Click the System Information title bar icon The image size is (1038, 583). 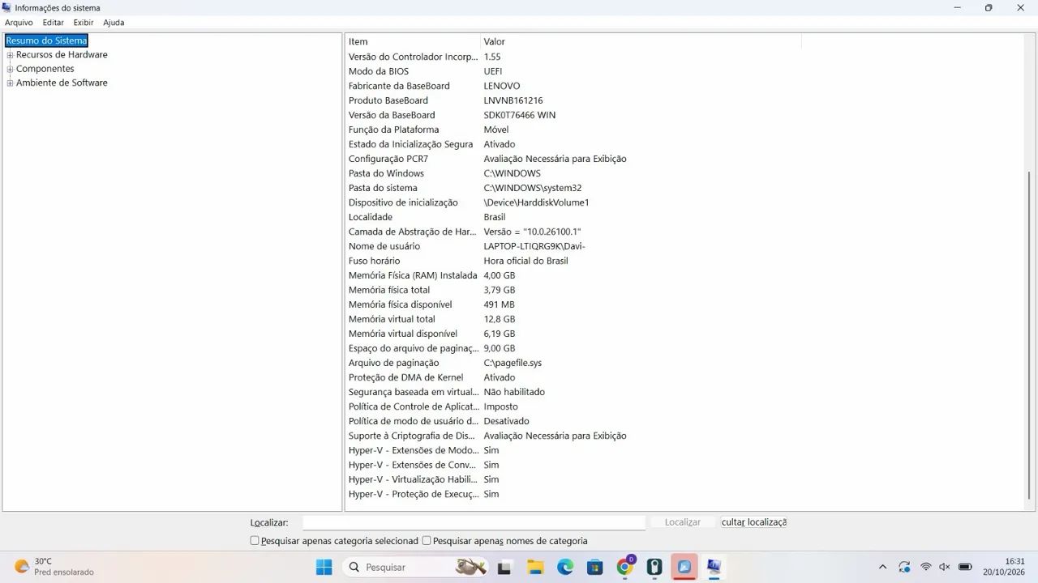(7, 7)
